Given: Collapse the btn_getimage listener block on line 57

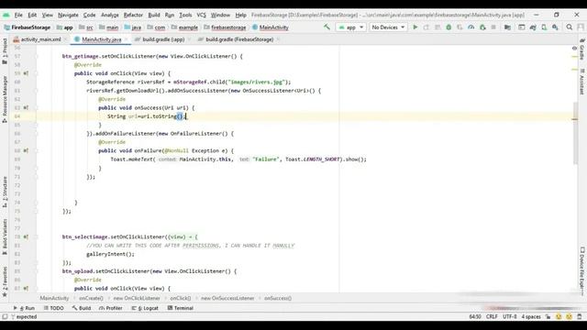Looking at the screenshot, I should (37, 56).
